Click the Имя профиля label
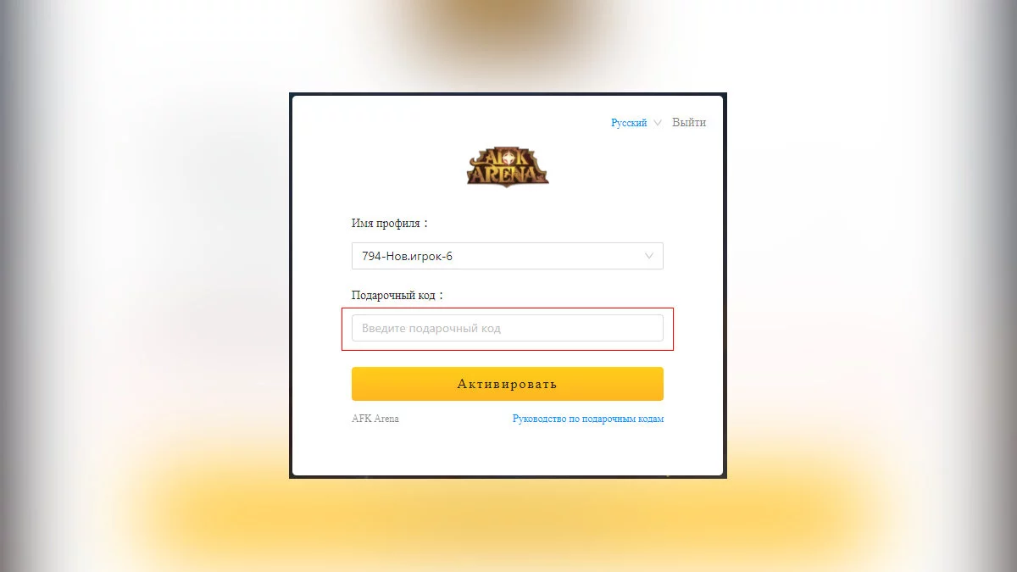This screenshot has width=1017, height=572. (x=390, y=224)
